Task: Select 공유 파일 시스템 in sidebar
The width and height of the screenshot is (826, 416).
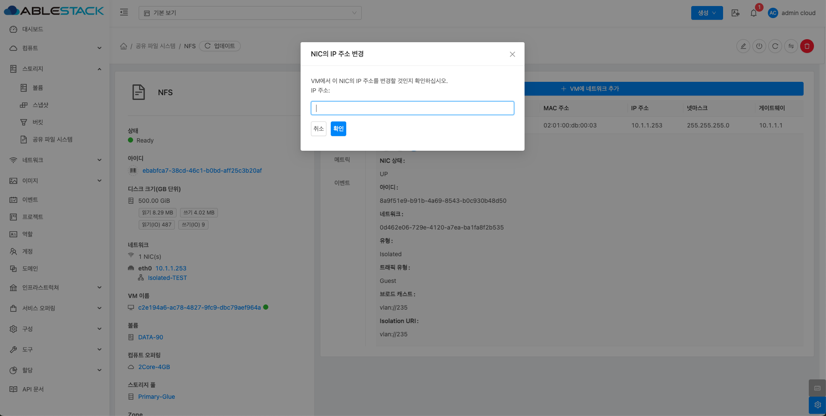Action: (52, 140)
